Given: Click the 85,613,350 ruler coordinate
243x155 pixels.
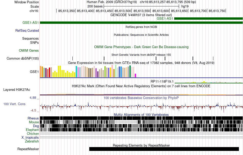Looking at the screenshot, I should pyautogui.click(x=67, y=11).
